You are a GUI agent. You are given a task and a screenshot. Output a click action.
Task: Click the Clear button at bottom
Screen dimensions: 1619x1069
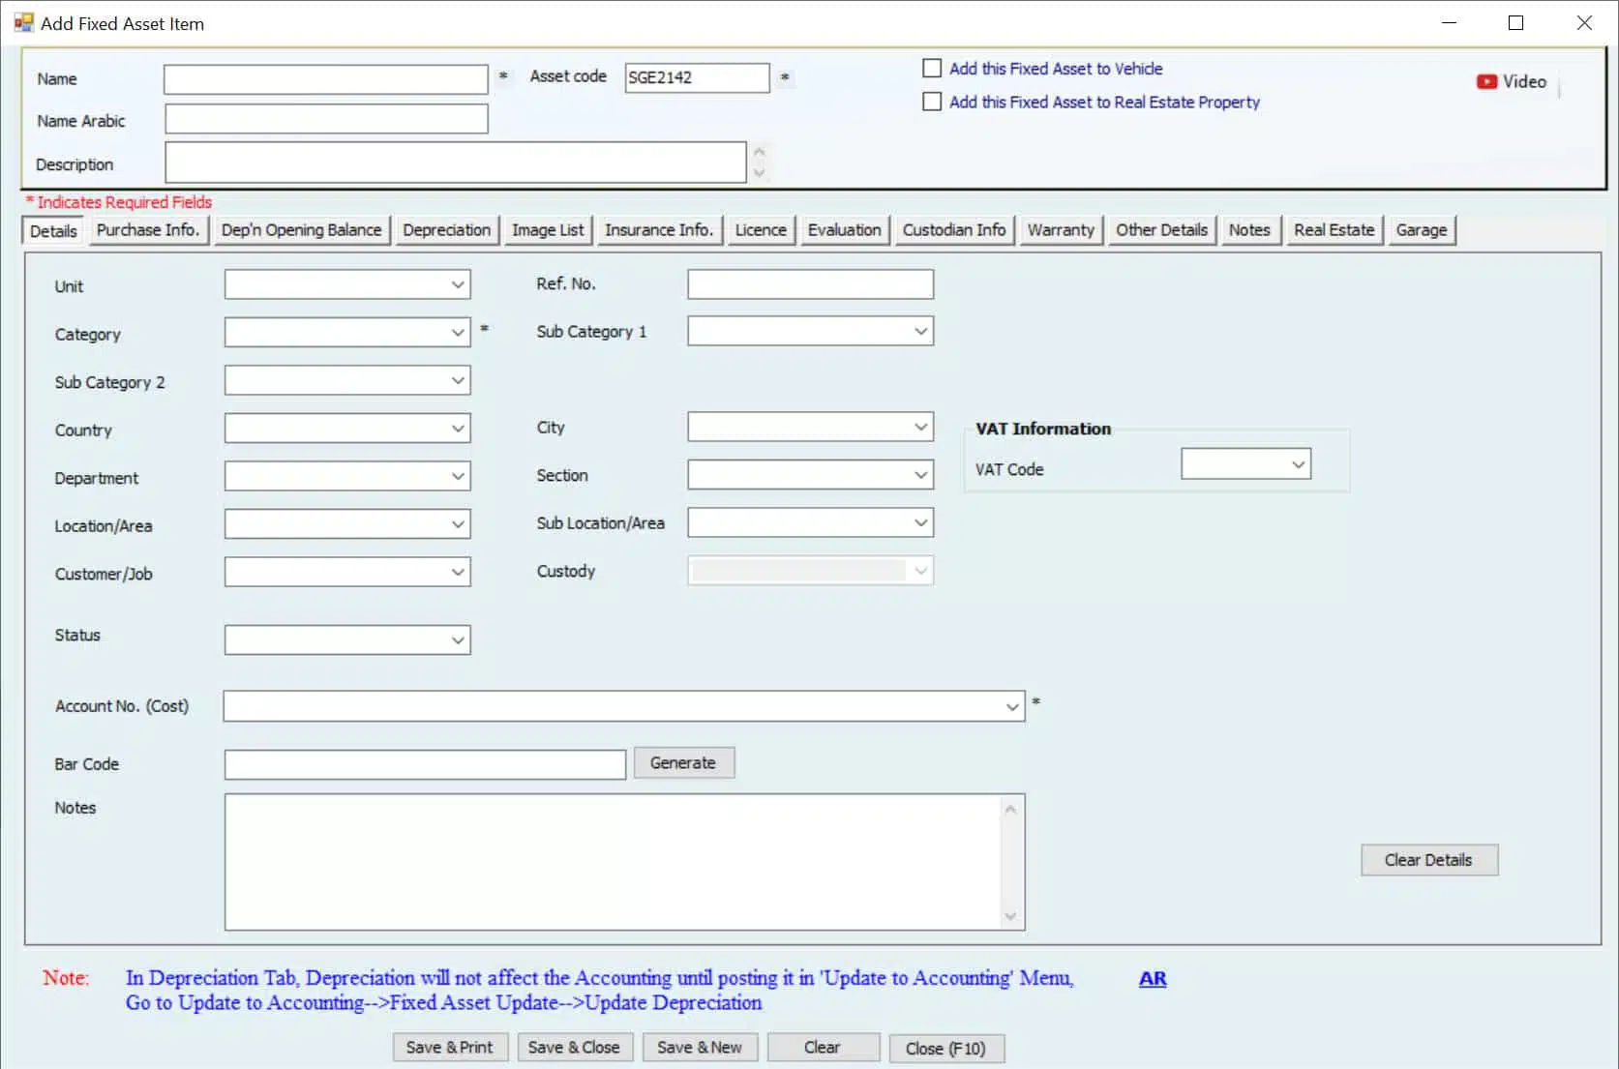click(823, 1048)
